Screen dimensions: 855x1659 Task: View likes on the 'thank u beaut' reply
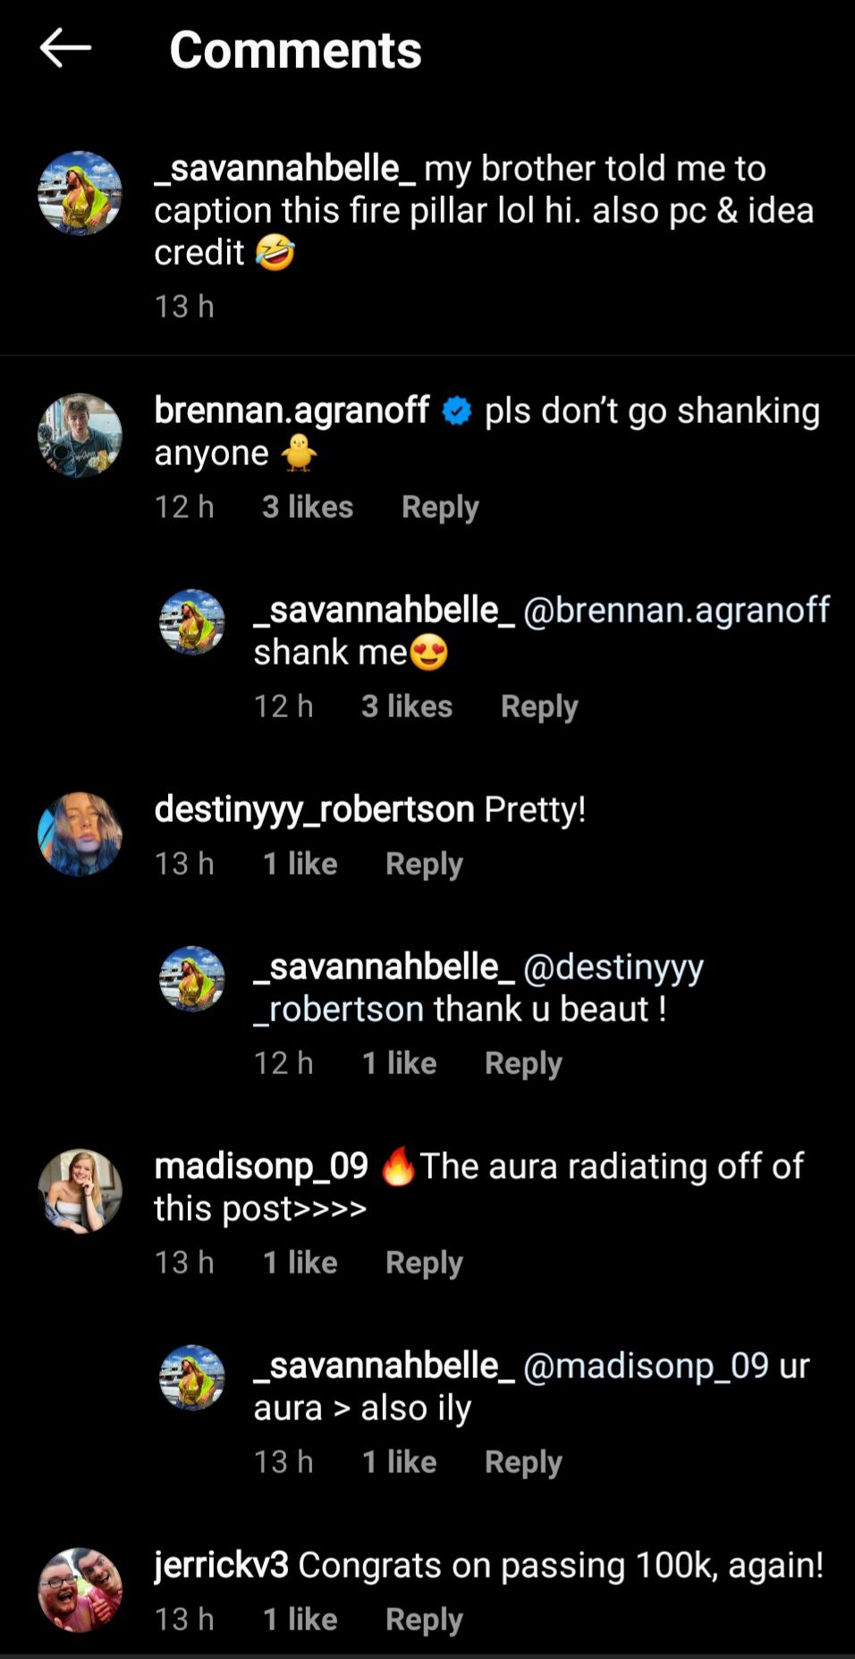[399, 1063]
